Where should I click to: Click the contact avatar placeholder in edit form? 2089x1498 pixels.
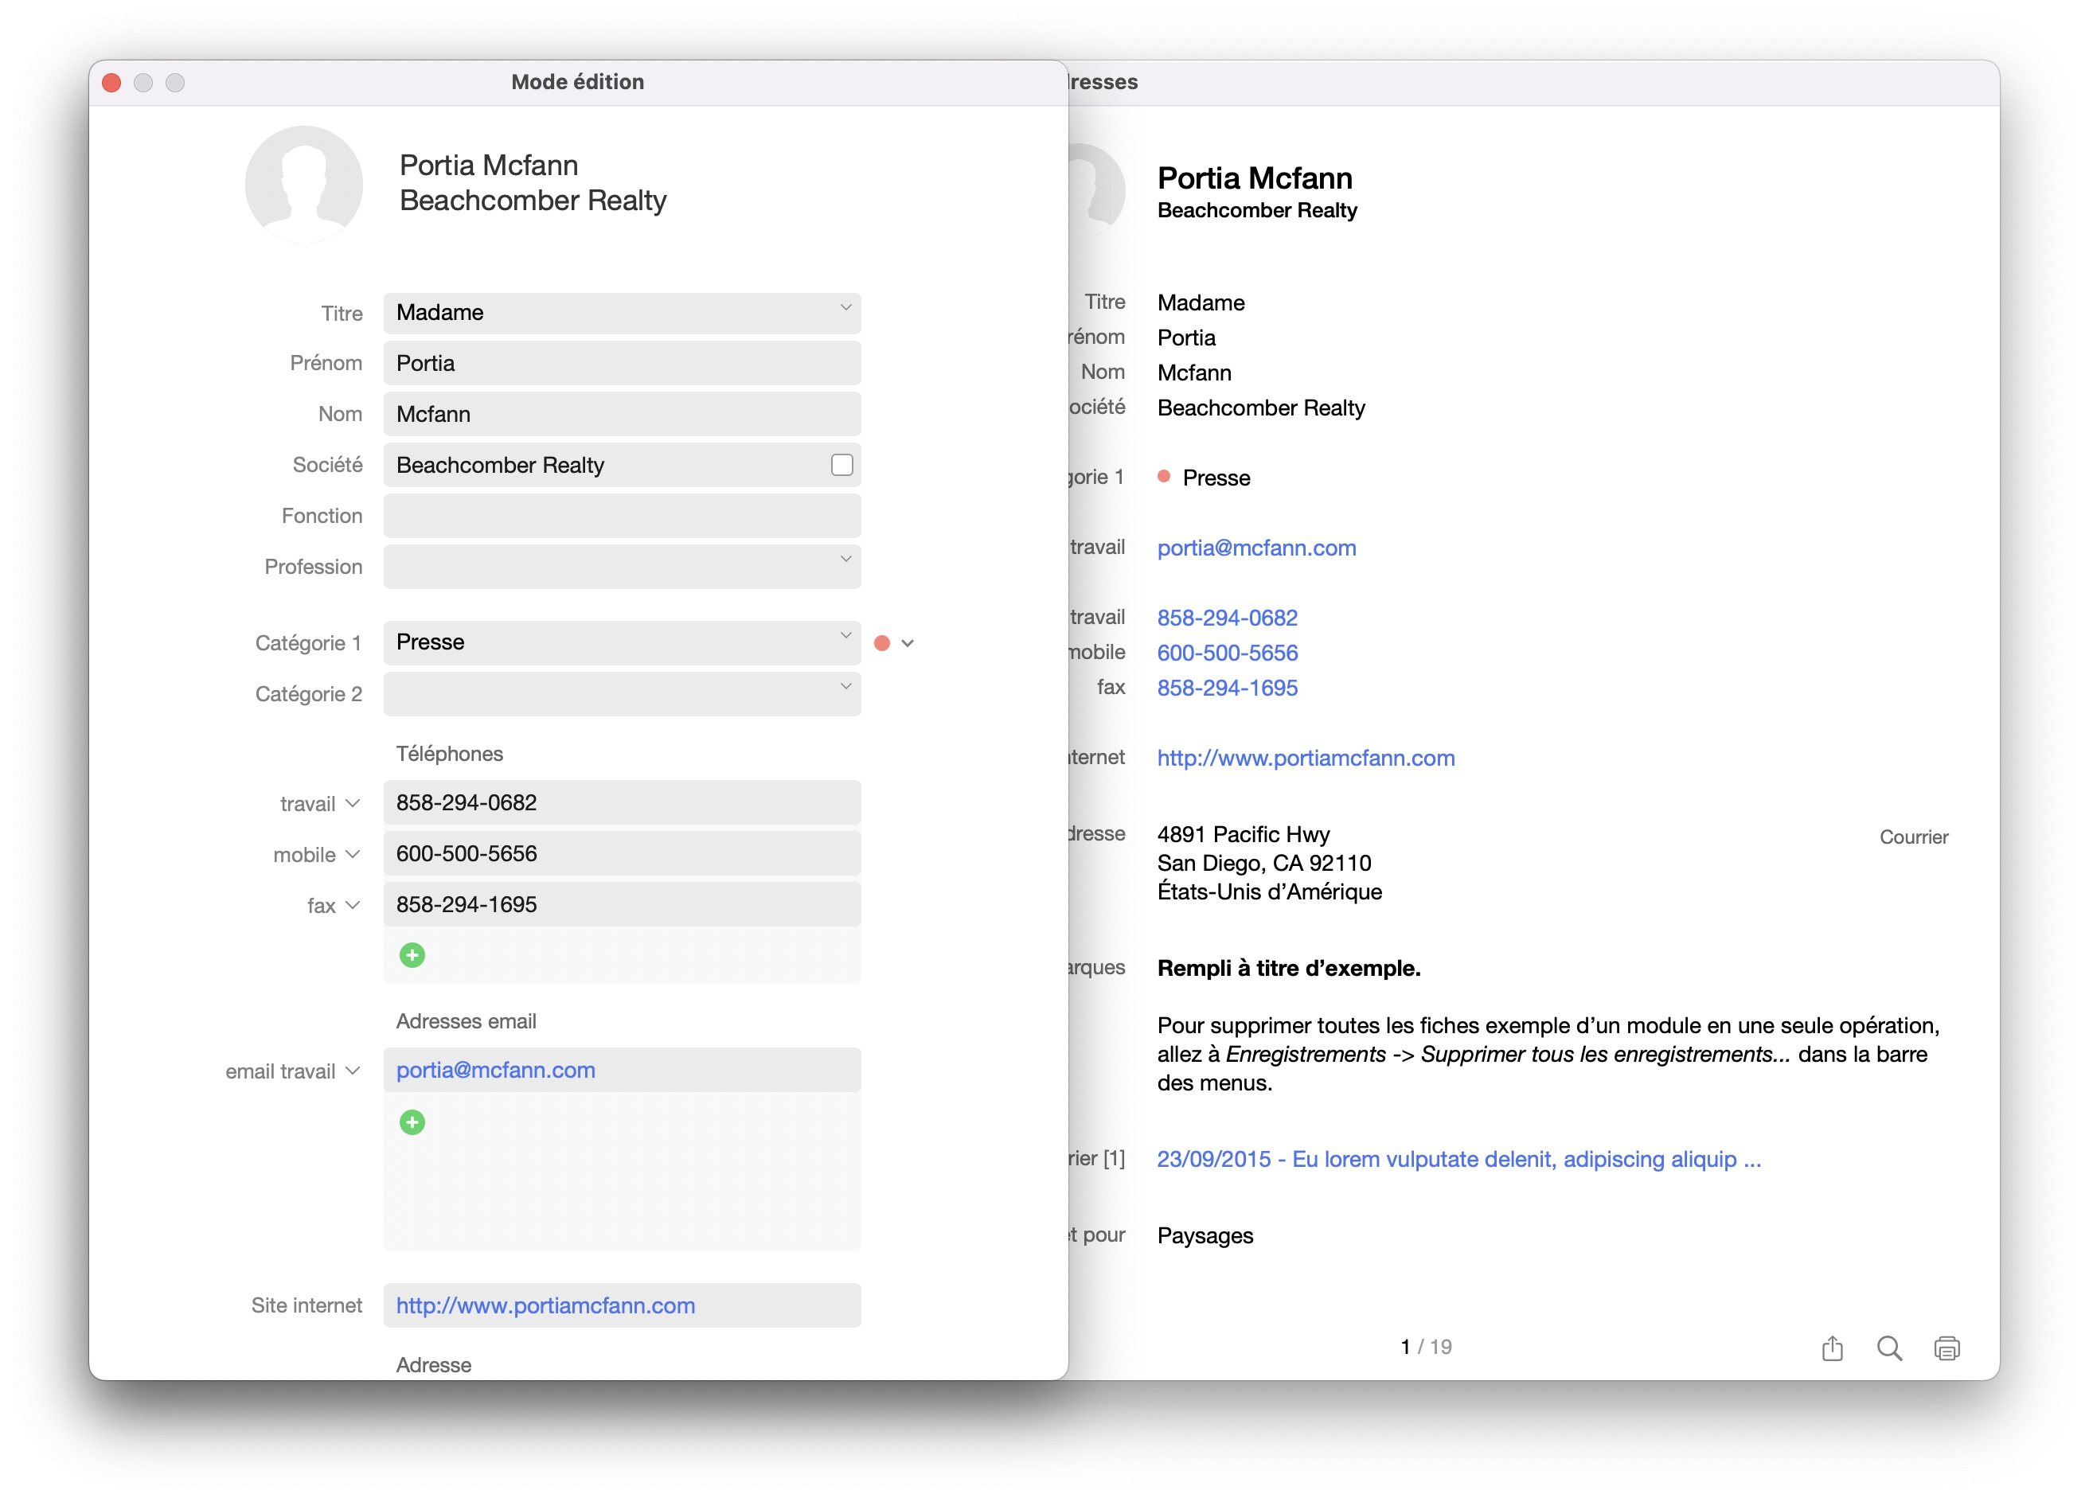coord(303,184)
